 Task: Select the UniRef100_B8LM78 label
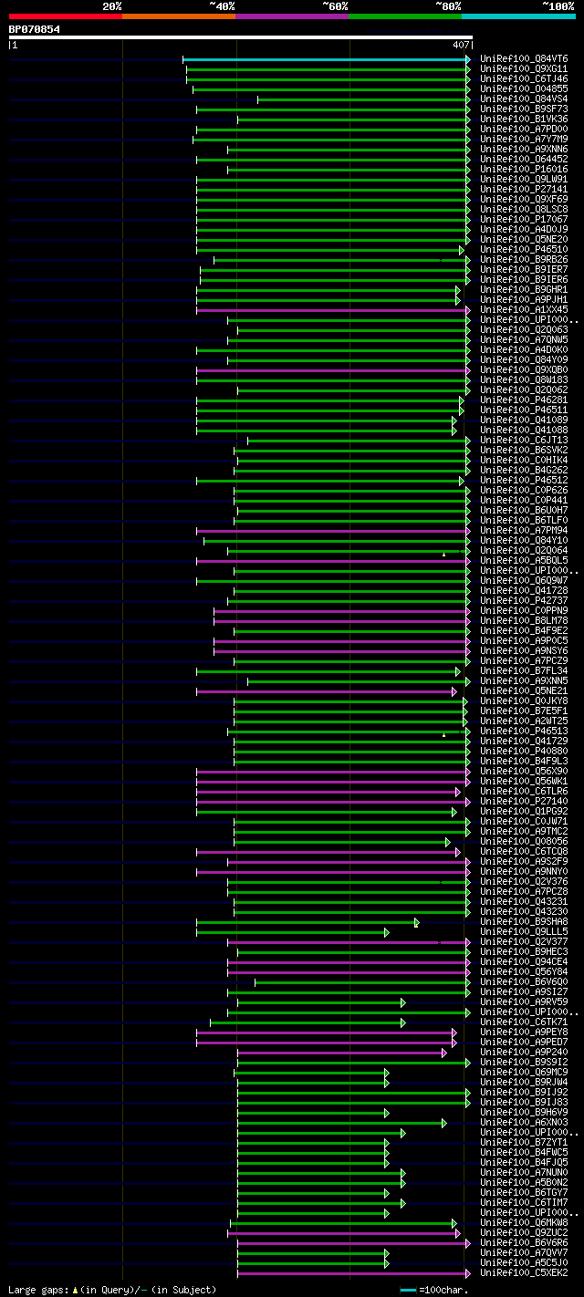pos(523,621)
